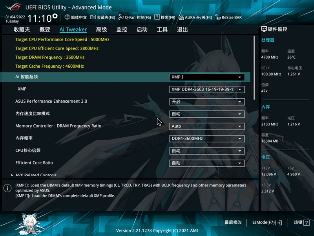Click the hotkeys question mark icon
This screenshot has width=314, height=236.
pos(307,223)
